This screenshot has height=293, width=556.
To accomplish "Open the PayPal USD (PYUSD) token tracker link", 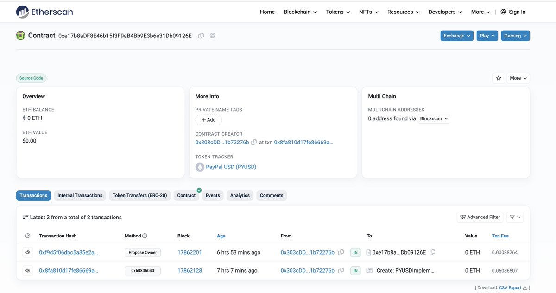I will (x=231, y=167).
